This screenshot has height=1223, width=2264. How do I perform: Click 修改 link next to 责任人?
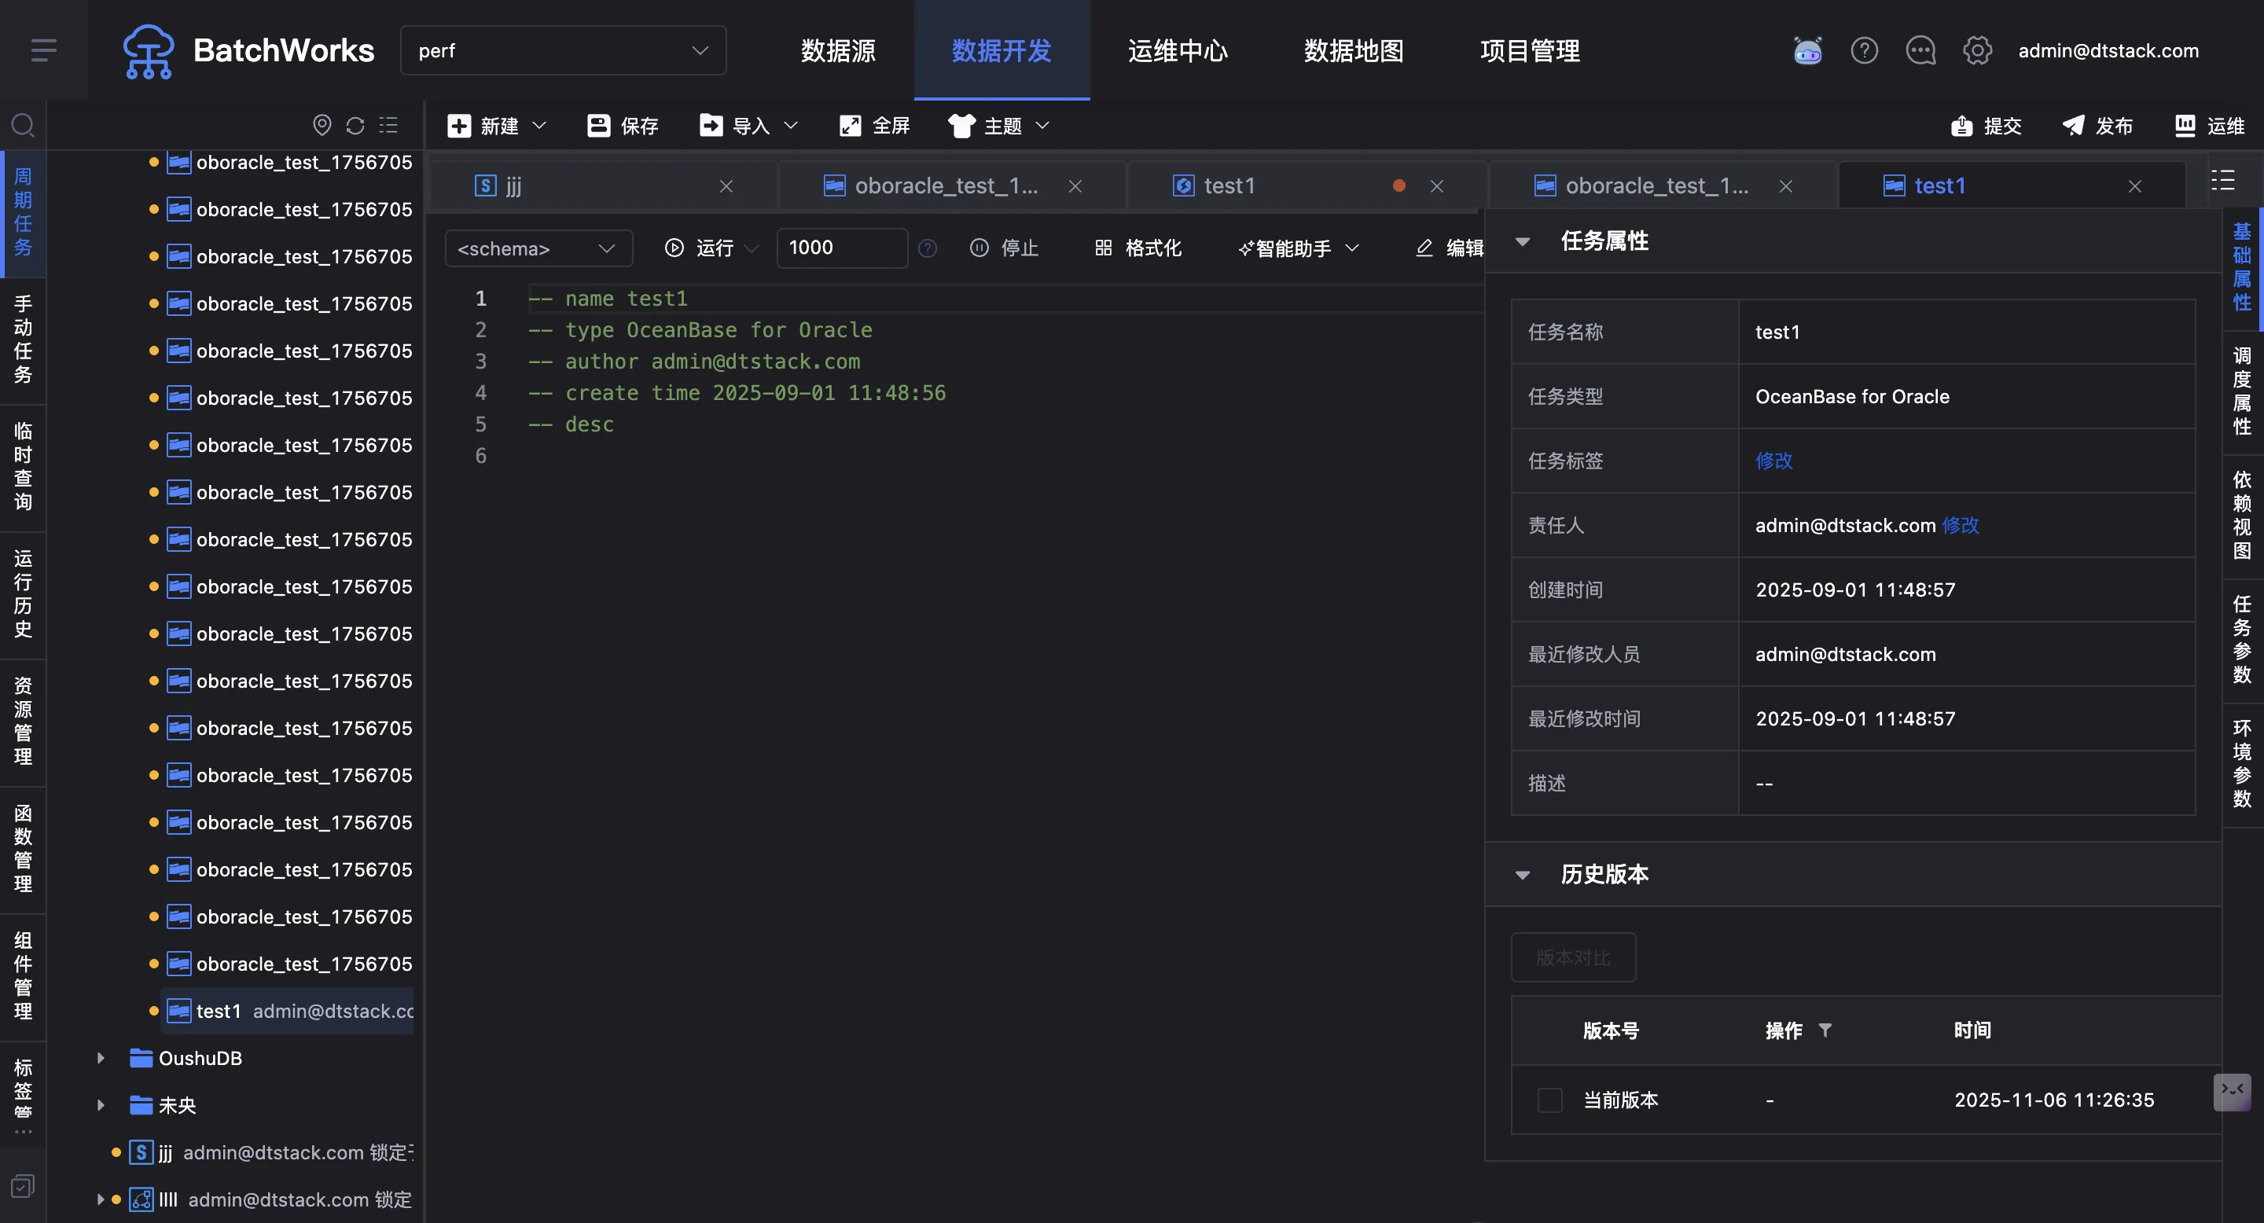[x=1961, y=525]
